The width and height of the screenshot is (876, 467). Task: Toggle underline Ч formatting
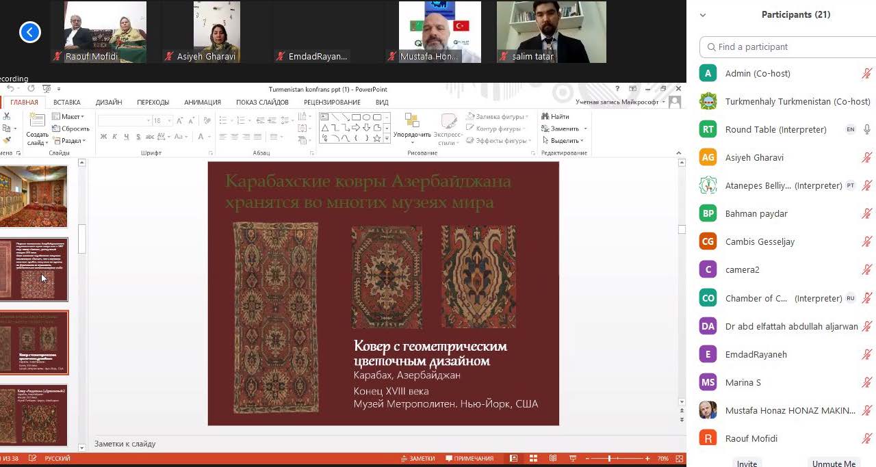coord(126,137)
